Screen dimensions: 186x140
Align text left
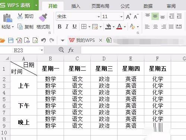[147, 27]
